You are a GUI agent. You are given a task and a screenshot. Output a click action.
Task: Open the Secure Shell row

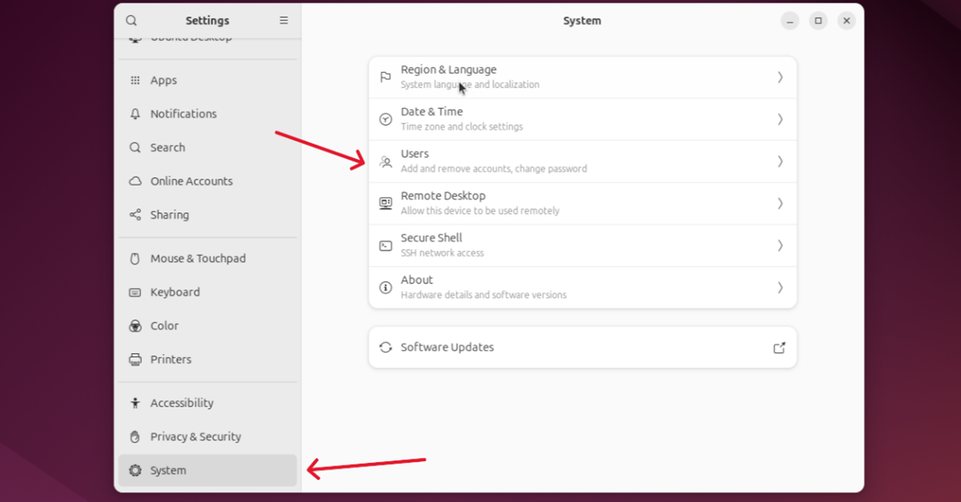click(582, 246)
